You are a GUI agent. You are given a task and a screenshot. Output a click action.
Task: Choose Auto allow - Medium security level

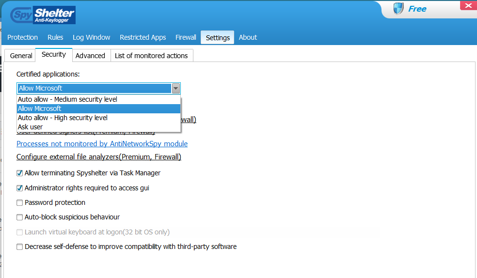(x=98, y=99)
